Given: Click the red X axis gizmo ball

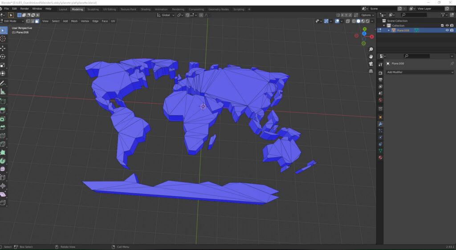Looking at the screenshot, I should coord(371,36).
